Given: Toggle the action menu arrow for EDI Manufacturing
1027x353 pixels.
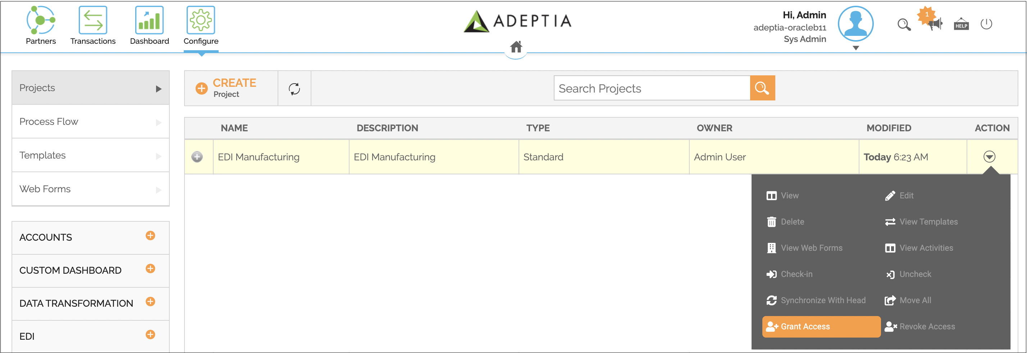Looking at the screenshot, I should pyautogui.click(x=989, y=157).
